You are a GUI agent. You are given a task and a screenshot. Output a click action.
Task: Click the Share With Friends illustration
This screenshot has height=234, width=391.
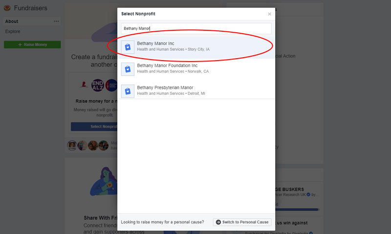pyautogui.click(x=103, y=181)
